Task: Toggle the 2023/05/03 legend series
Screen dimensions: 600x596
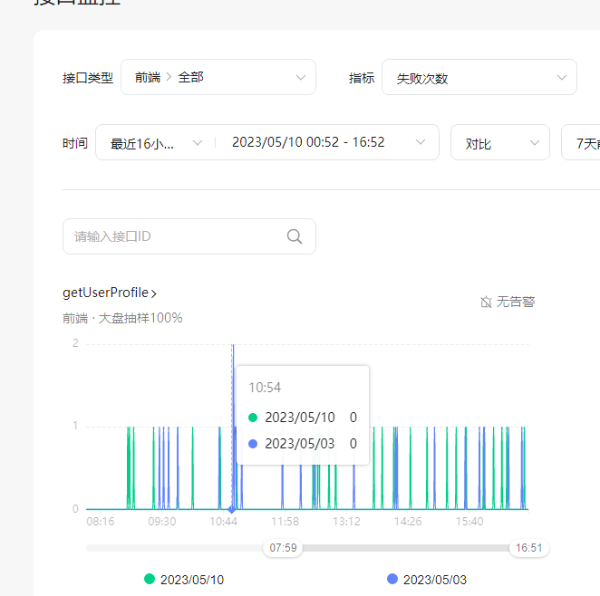Action: (427, 580)
